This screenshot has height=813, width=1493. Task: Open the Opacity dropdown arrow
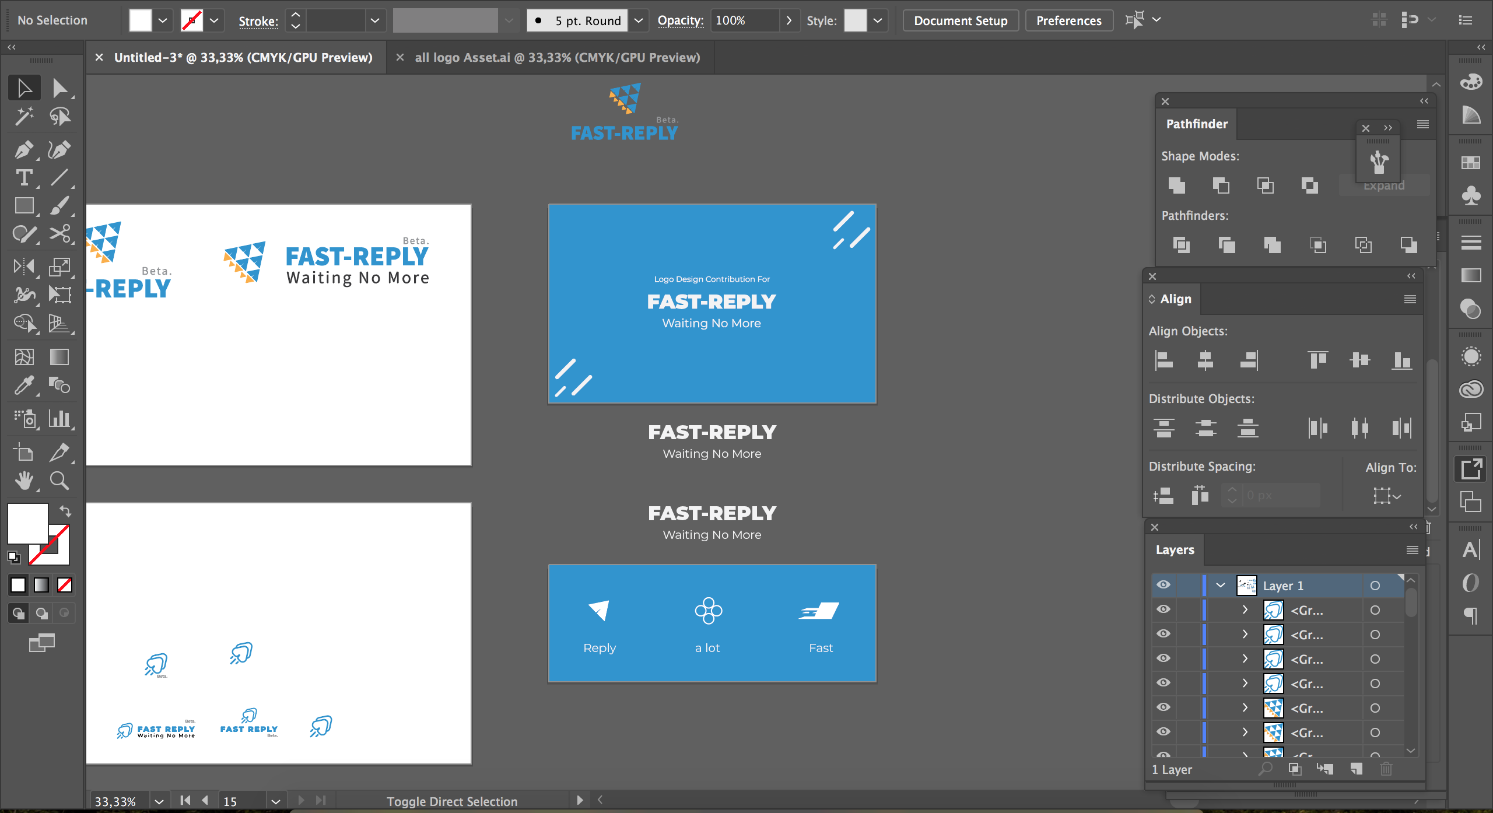point(789,20)
